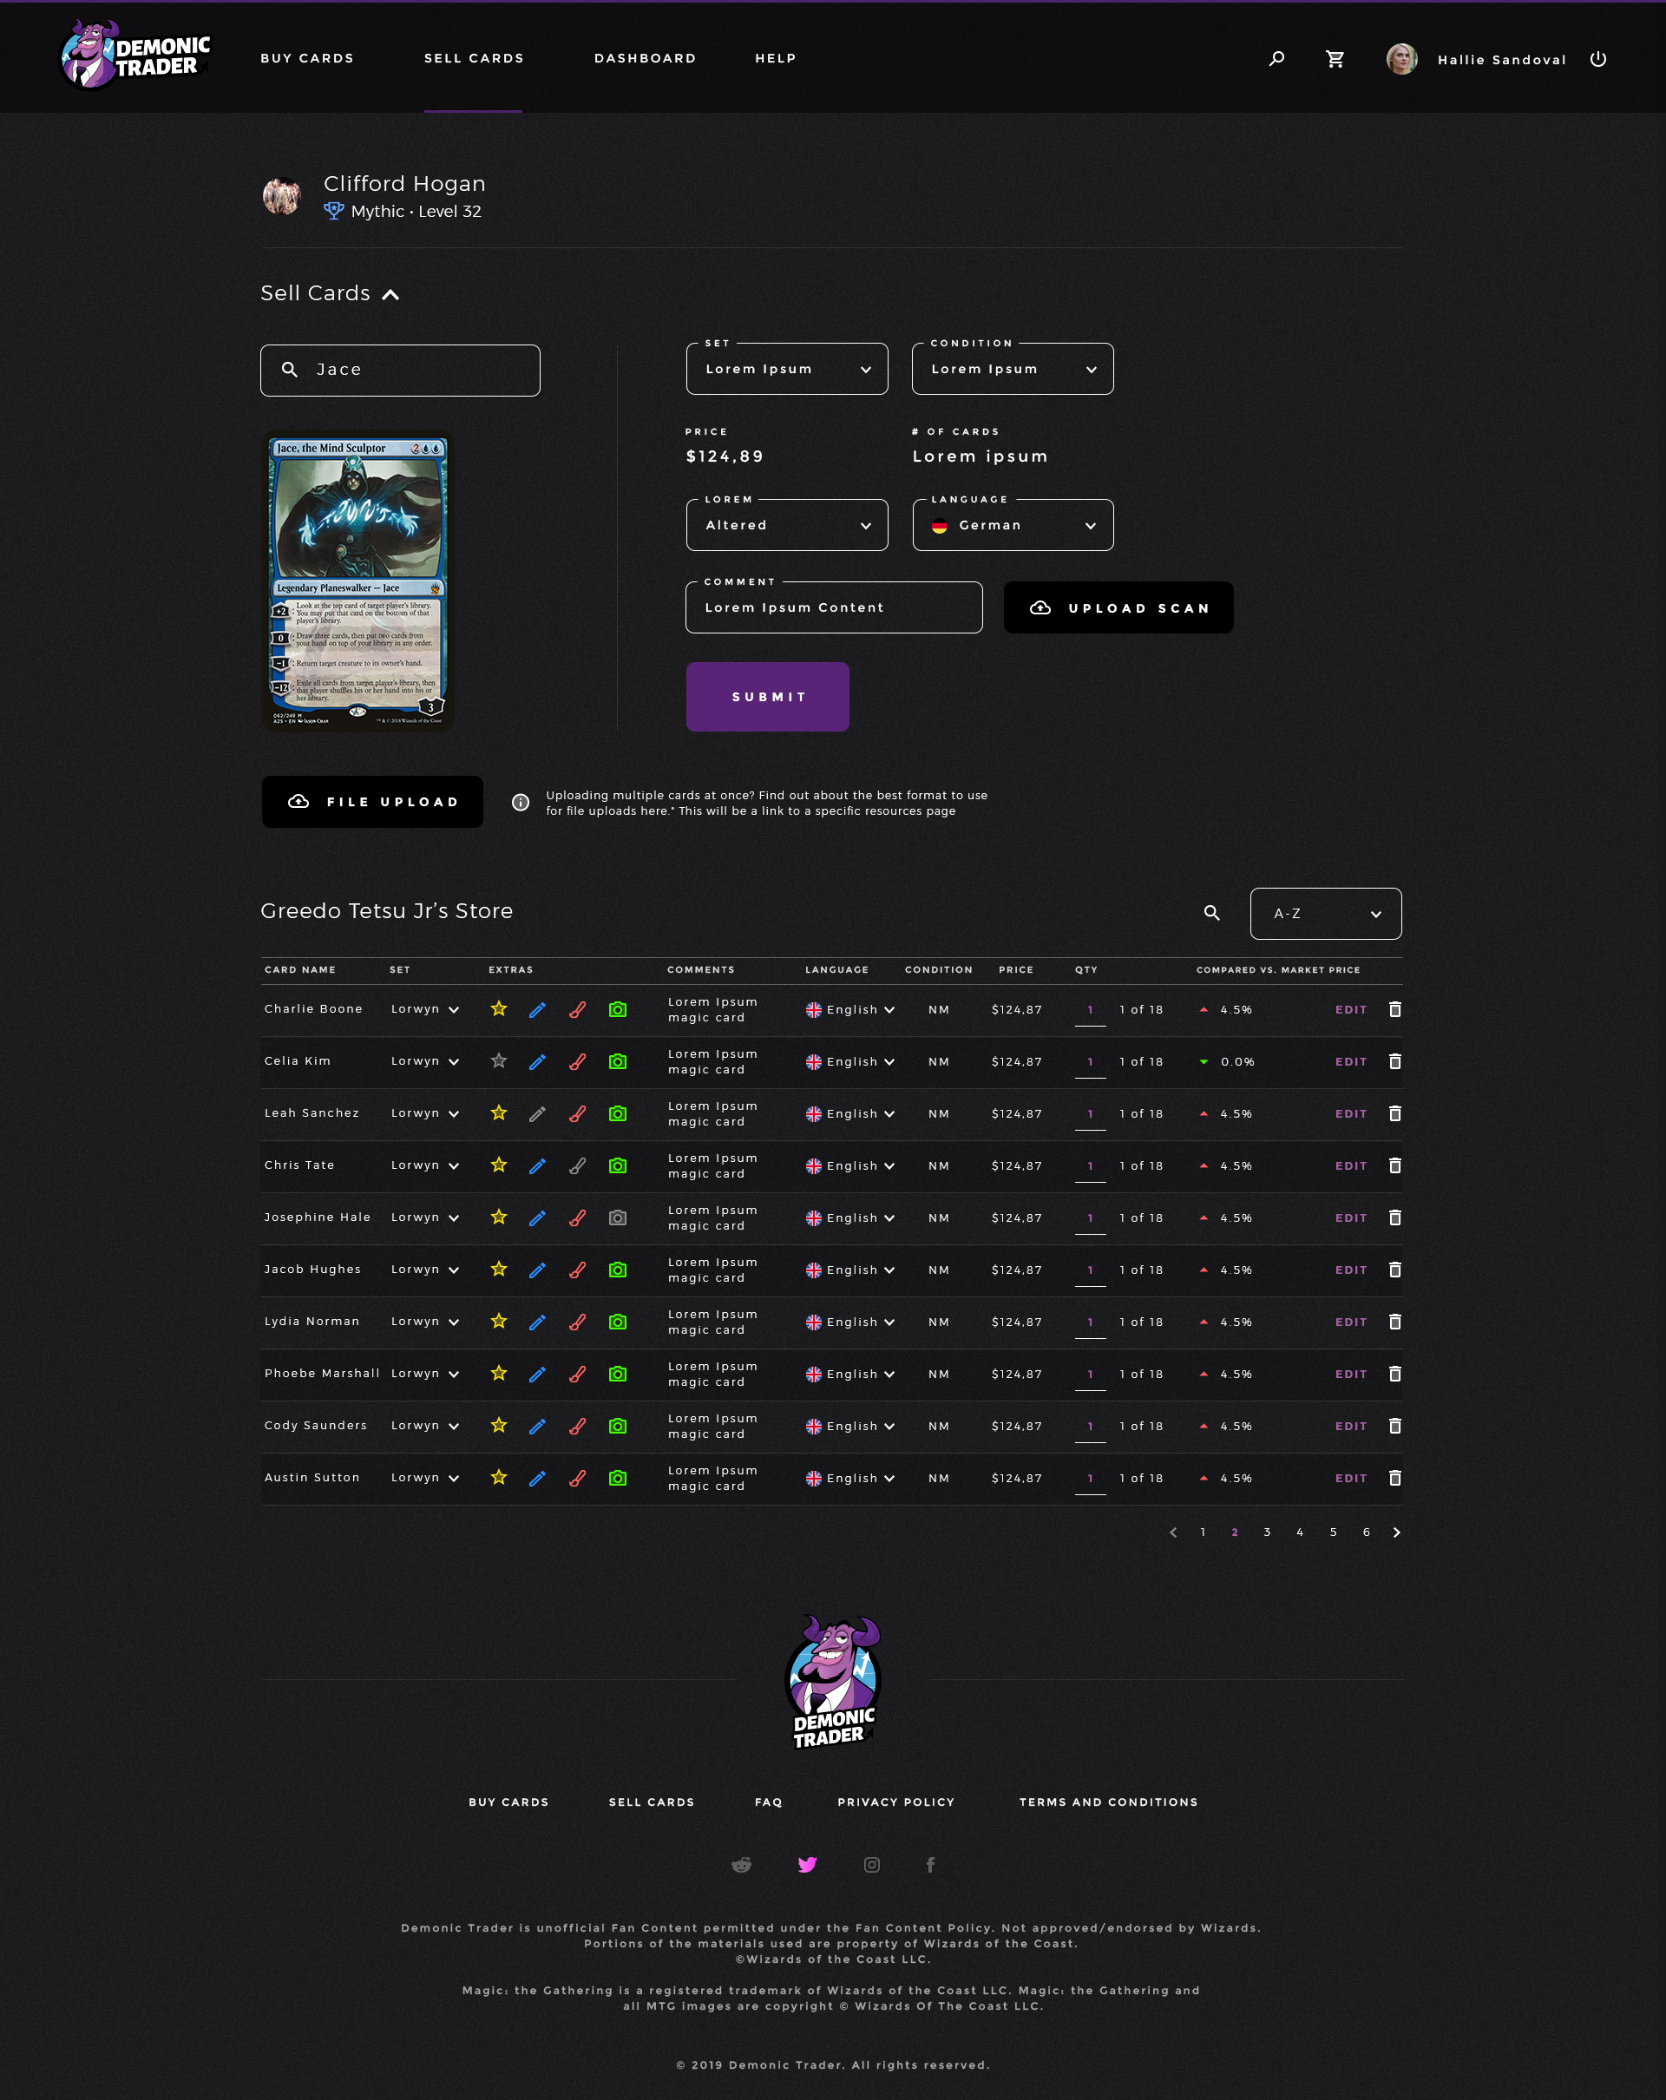The height and width of the screenshot is (2100, 1666).
Task: Go to Dashboard in top navigation
Action: [645, 58]
